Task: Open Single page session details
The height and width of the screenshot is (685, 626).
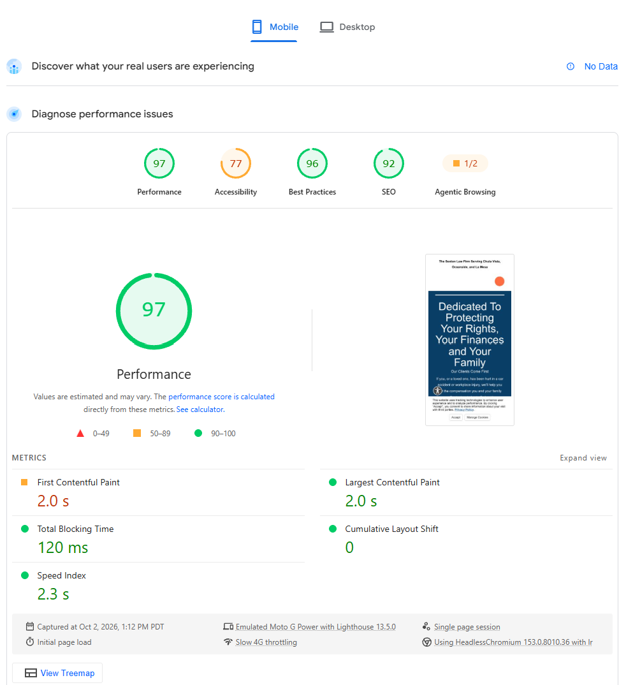Action: (x=467, y=627)
